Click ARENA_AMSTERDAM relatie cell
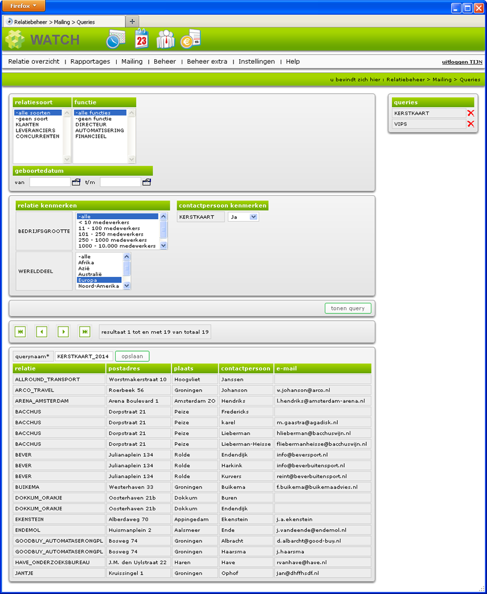 [59, 401]
